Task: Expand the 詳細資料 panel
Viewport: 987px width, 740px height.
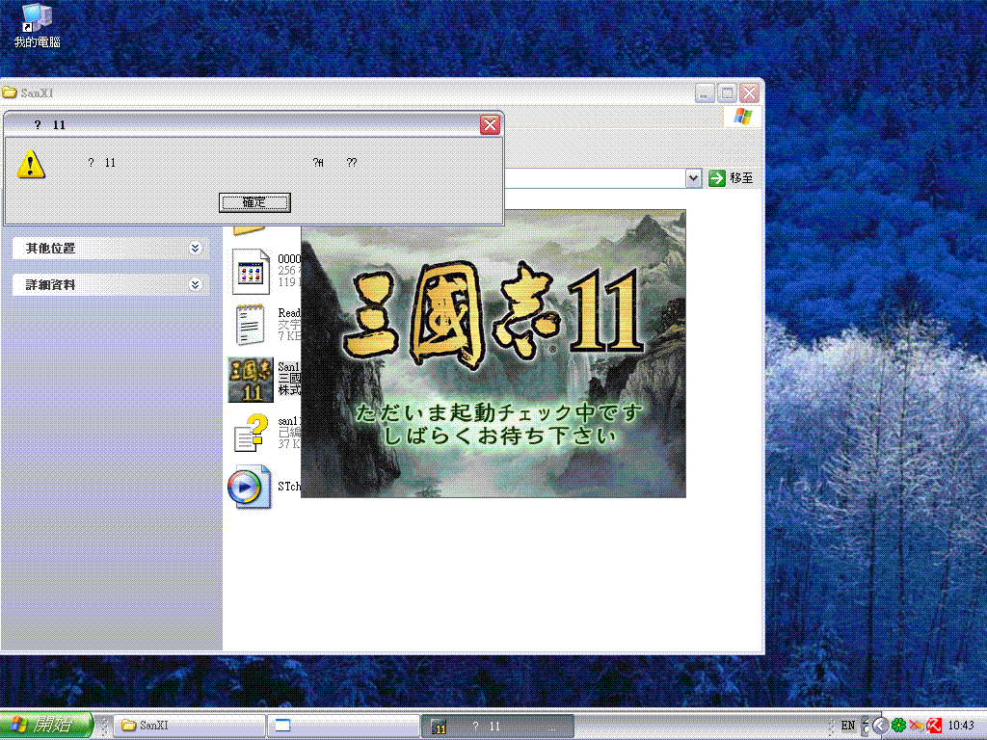Action: pos(110,284)
